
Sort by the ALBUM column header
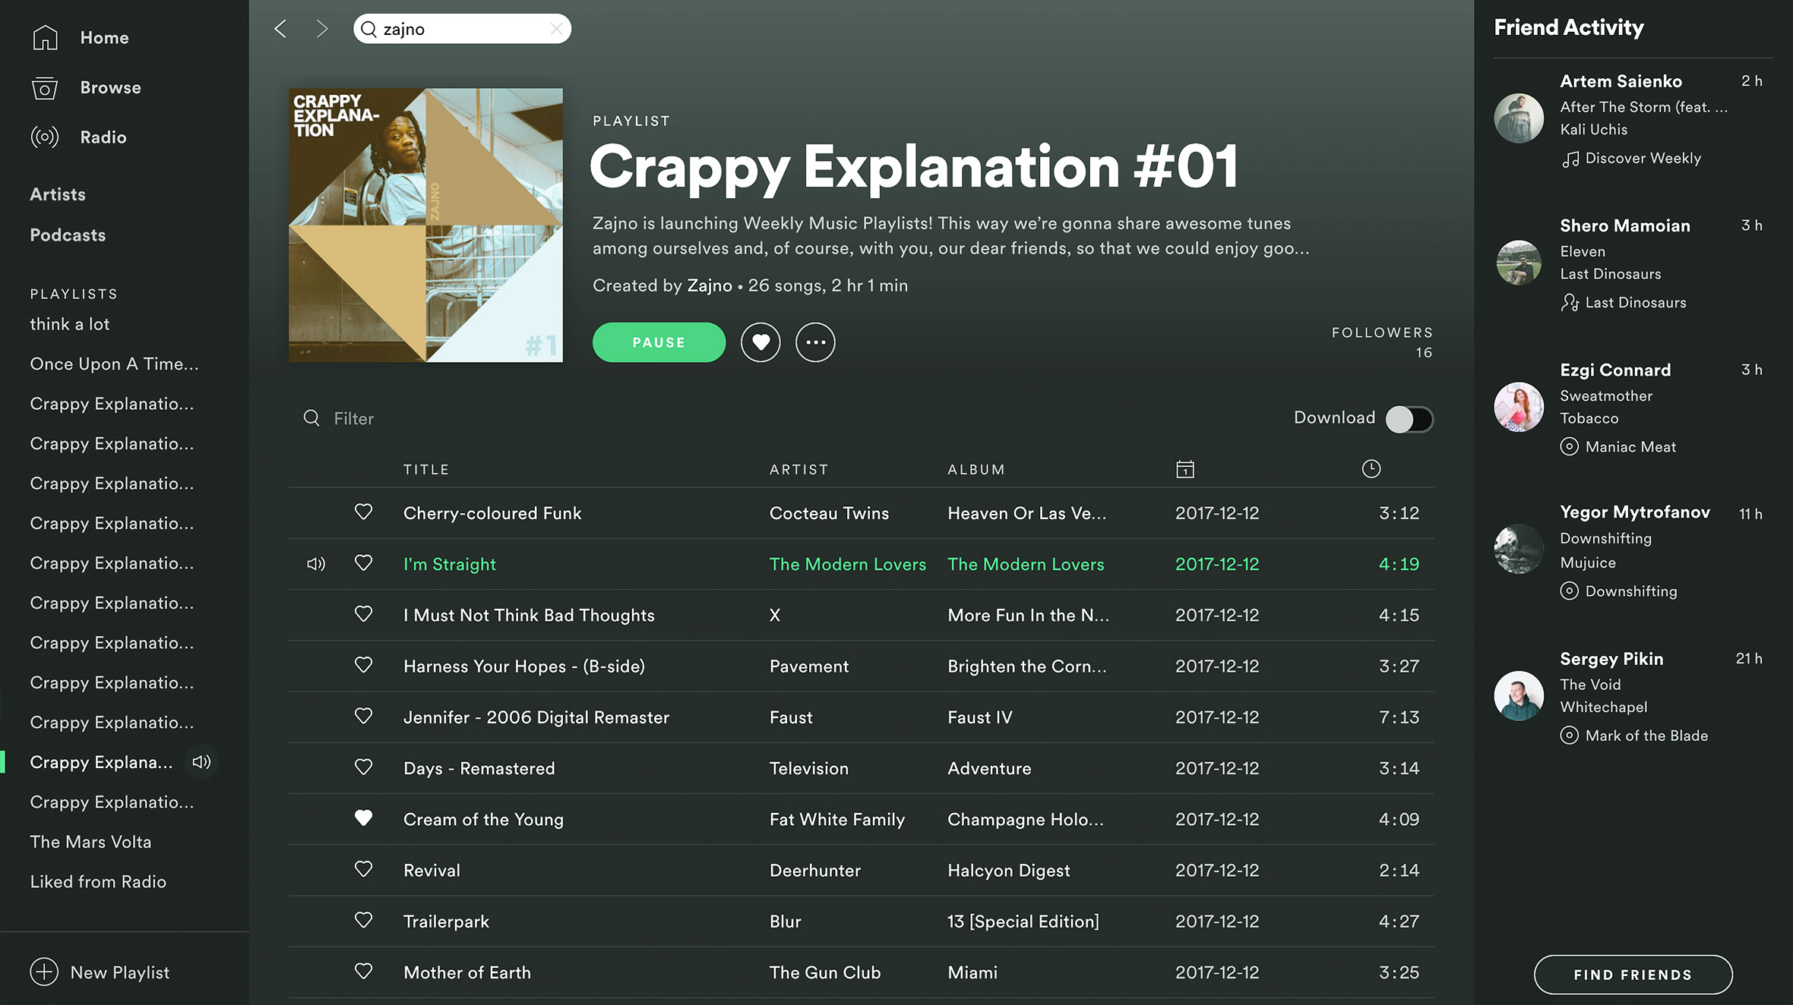(976, 470)
